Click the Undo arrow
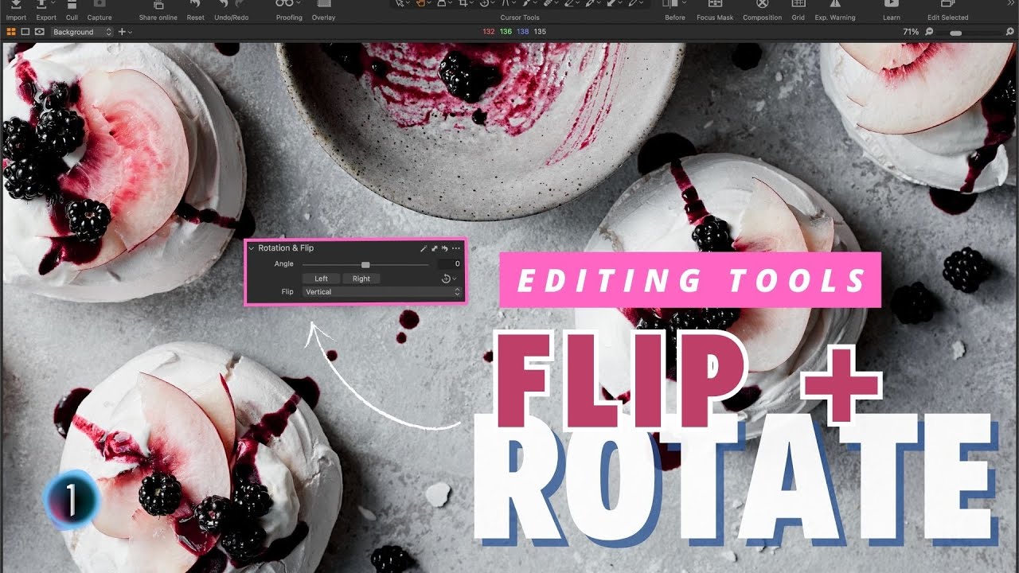This screenshot has width=1019, height=573. click(223, 4)
